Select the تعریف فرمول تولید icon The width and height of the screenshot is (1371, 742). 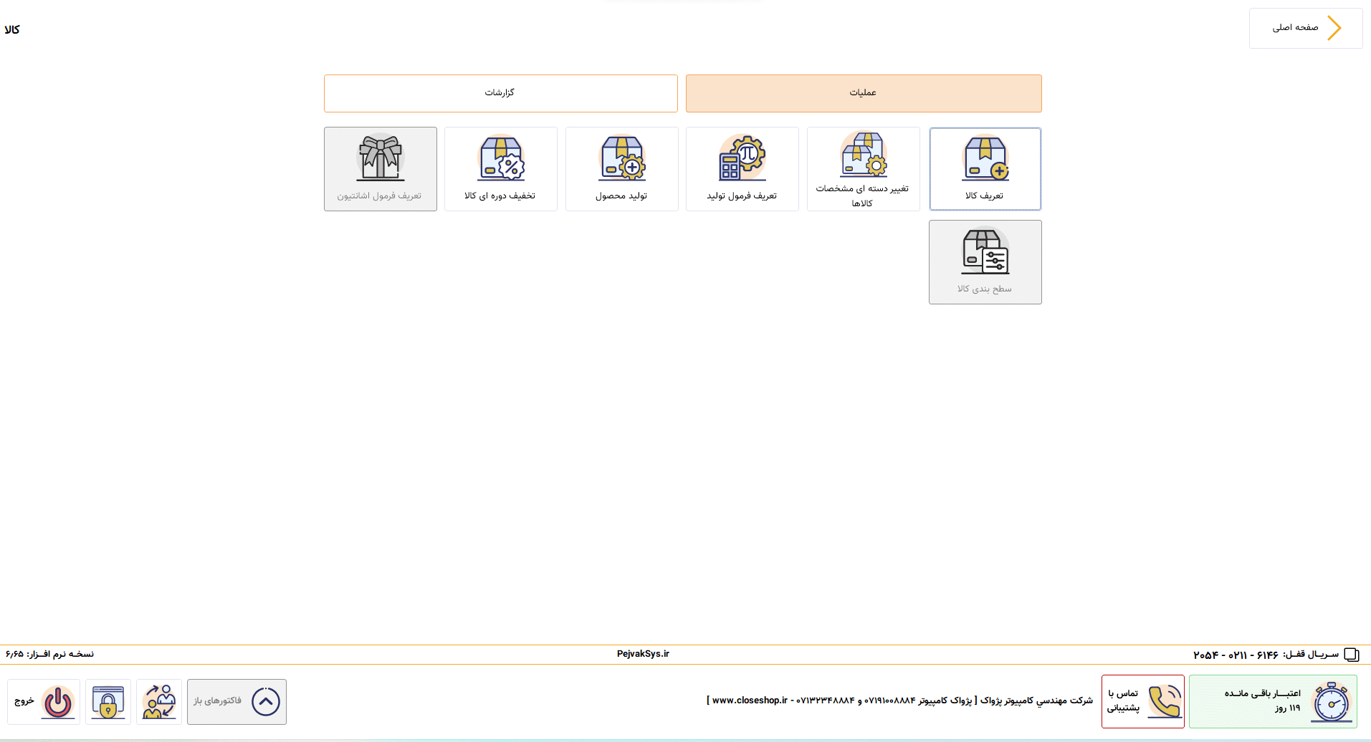point(742,158)
